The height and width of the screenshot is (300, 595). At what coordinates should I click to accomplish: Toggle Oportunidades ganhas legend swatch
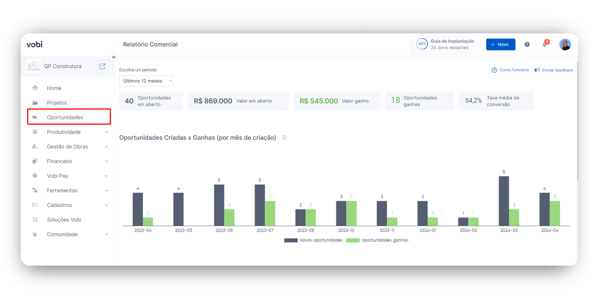[353, 240]
